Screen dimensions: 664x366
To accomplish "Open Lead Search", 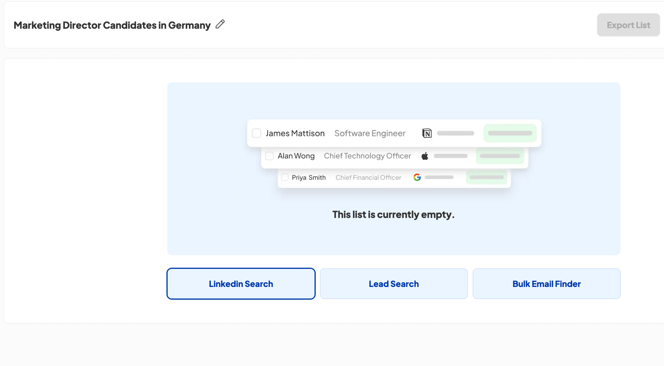I will click(394, 283).
